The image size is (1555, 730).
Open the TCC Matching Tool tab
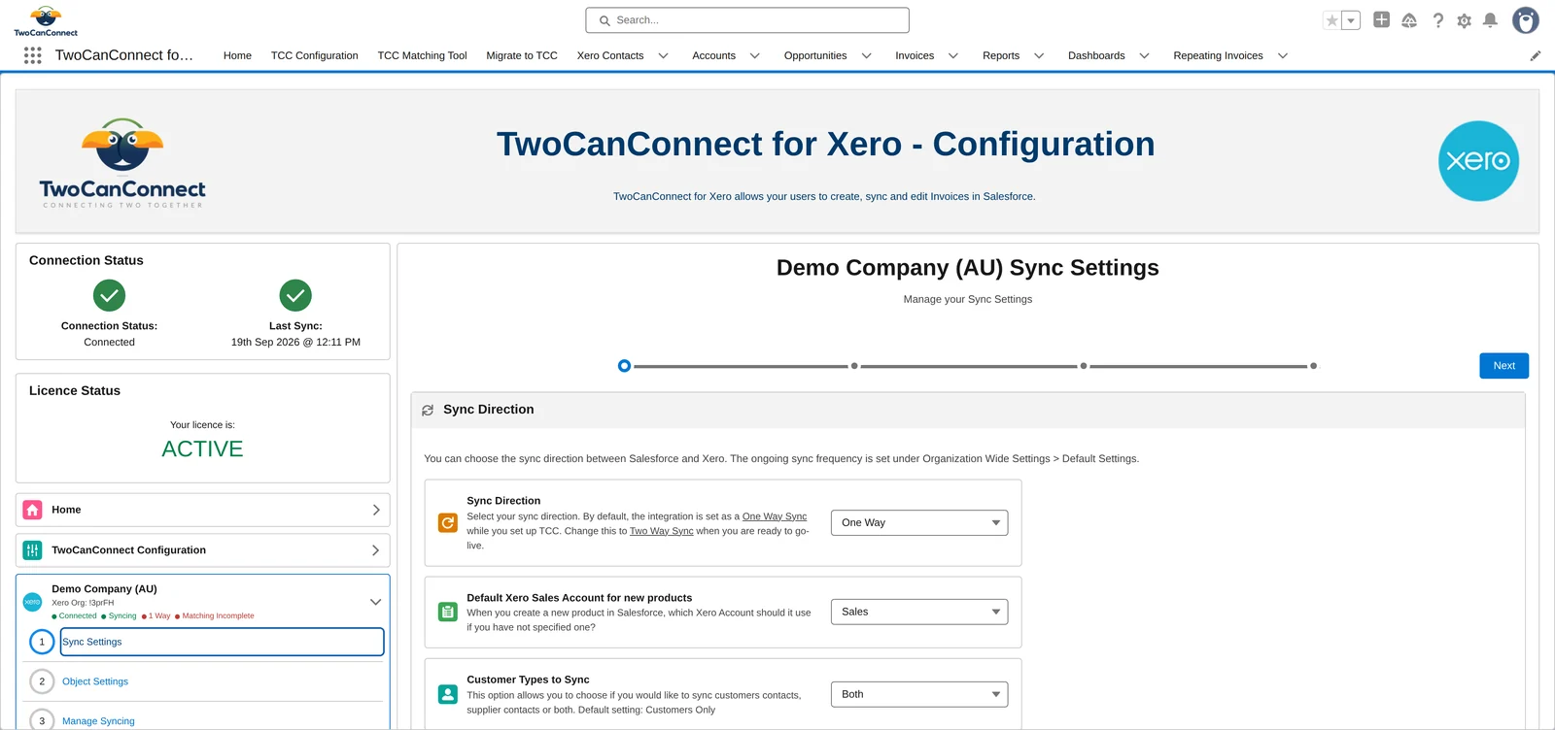pos(422,55)
